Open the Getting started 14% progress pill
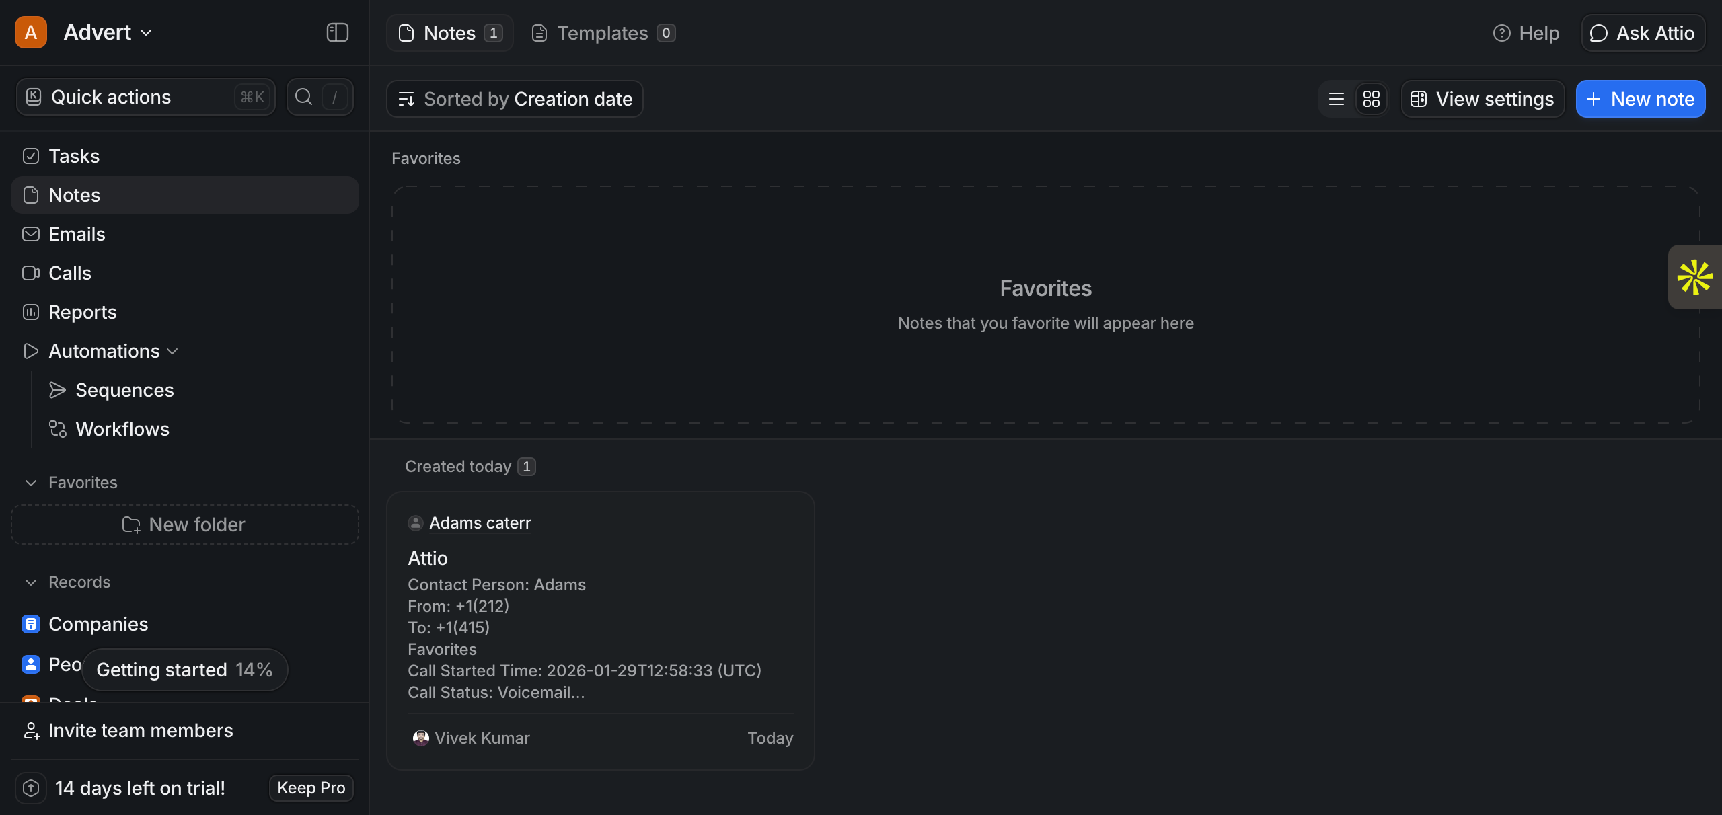The height and width of the screenshot is (815, 1722). (184, 670)
